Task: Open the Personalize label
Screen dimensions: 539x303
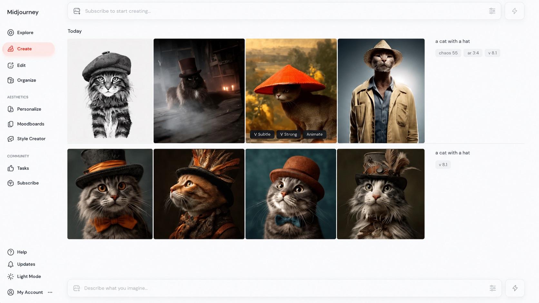Action: 29,109
